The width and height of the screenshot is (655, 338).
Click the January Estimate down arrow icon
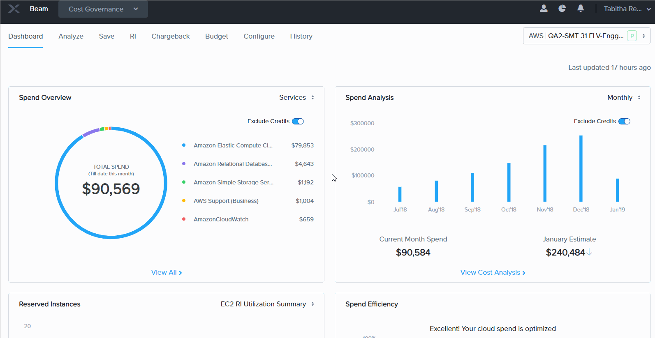(x=590, y=252)
